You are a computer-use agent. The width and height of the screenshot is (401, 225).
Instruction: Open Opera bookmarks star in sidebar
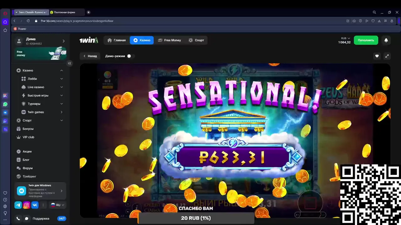5,30
